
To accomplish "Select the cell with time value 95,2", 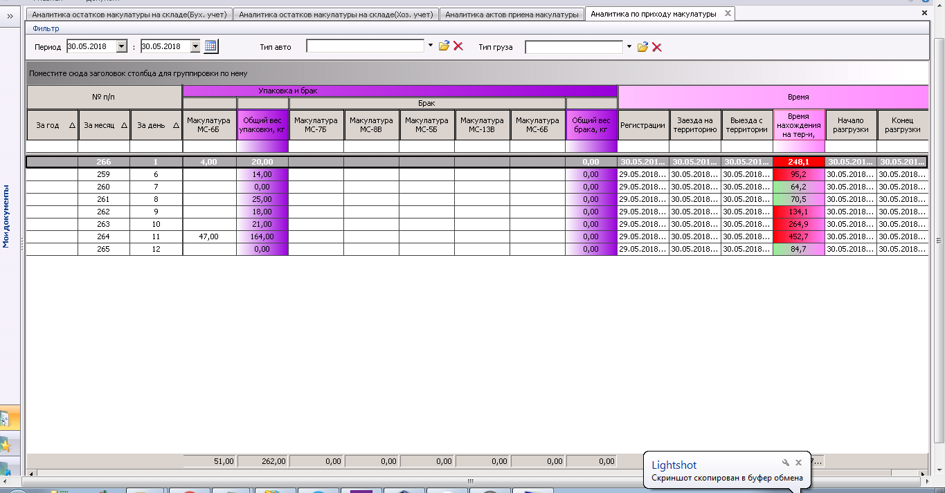I will point(799,174).
